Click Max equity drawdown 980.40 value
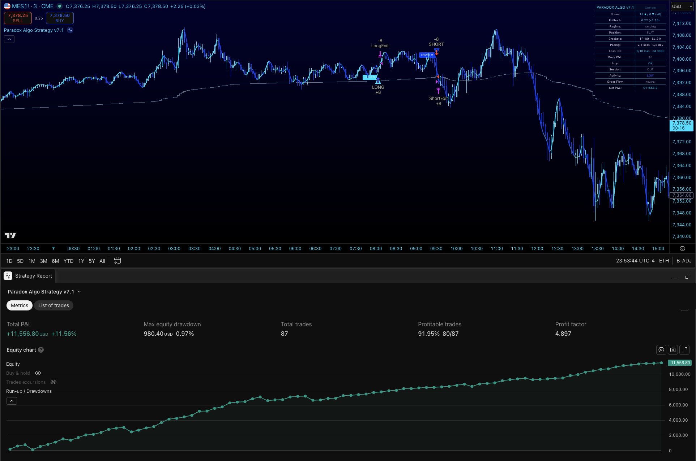This screenshot has height=461, width=696. tap(158, 334)
